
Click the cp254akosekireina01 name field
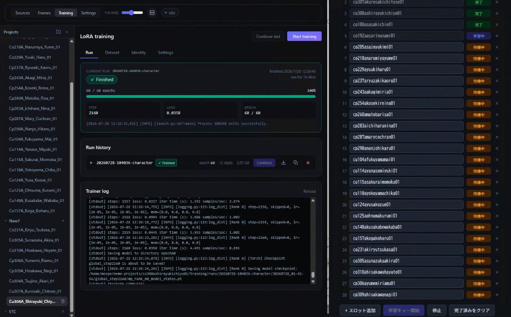tap(406, 103)
